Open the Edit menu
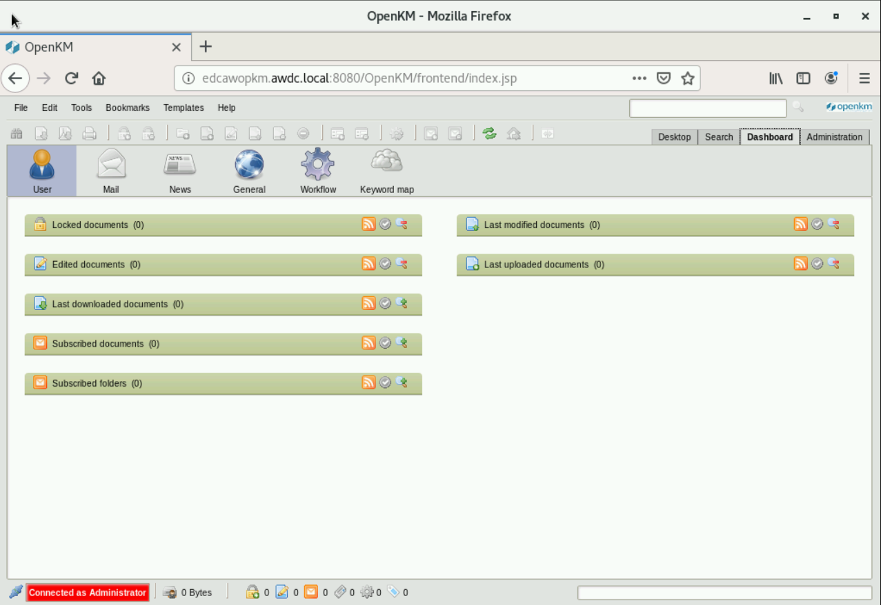Viewport: 881px width, 605px height. (50, 107)
